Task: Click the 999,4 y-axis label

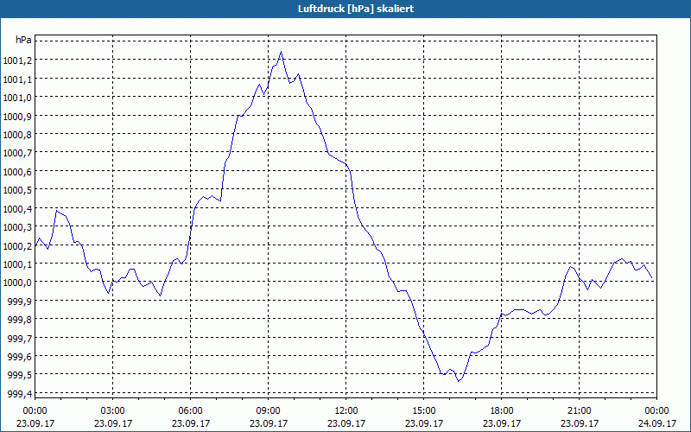Action: (20, 394)
